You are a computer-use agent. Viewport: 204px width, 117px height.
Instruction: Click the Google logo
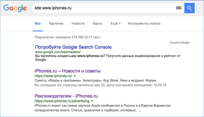pyautogui.click(x=15, y=8)
